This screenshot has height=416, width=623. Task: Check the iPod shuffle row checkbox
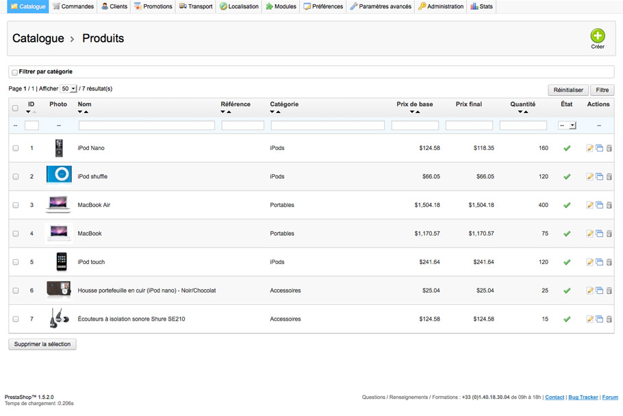pos(16,177)
